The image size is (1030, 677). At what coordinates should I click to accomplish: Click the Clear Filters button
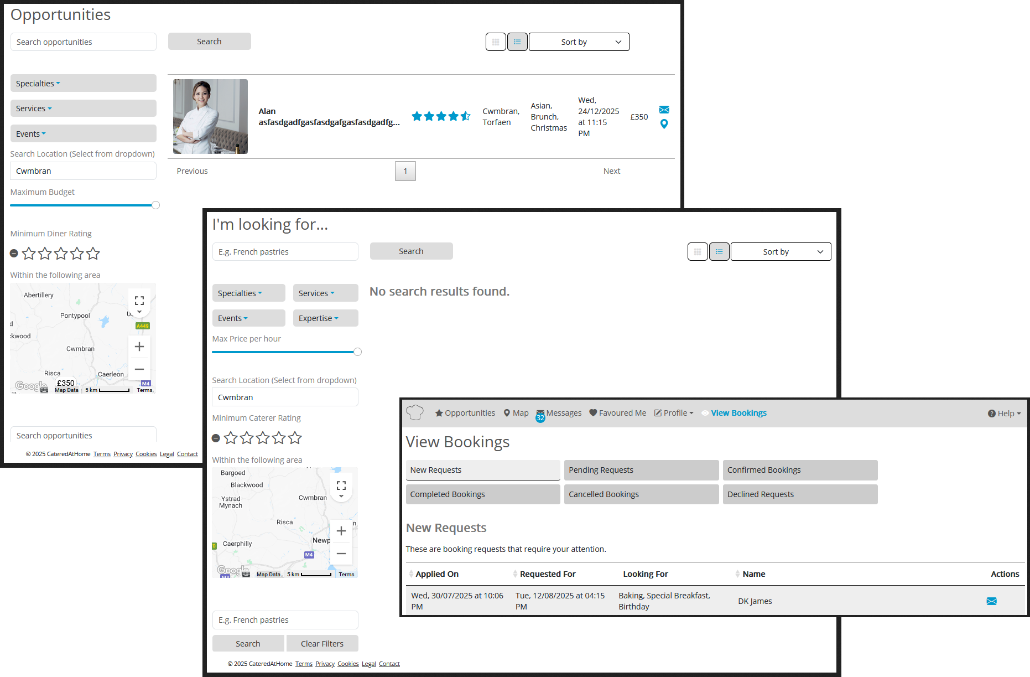[x=322, y=644]
